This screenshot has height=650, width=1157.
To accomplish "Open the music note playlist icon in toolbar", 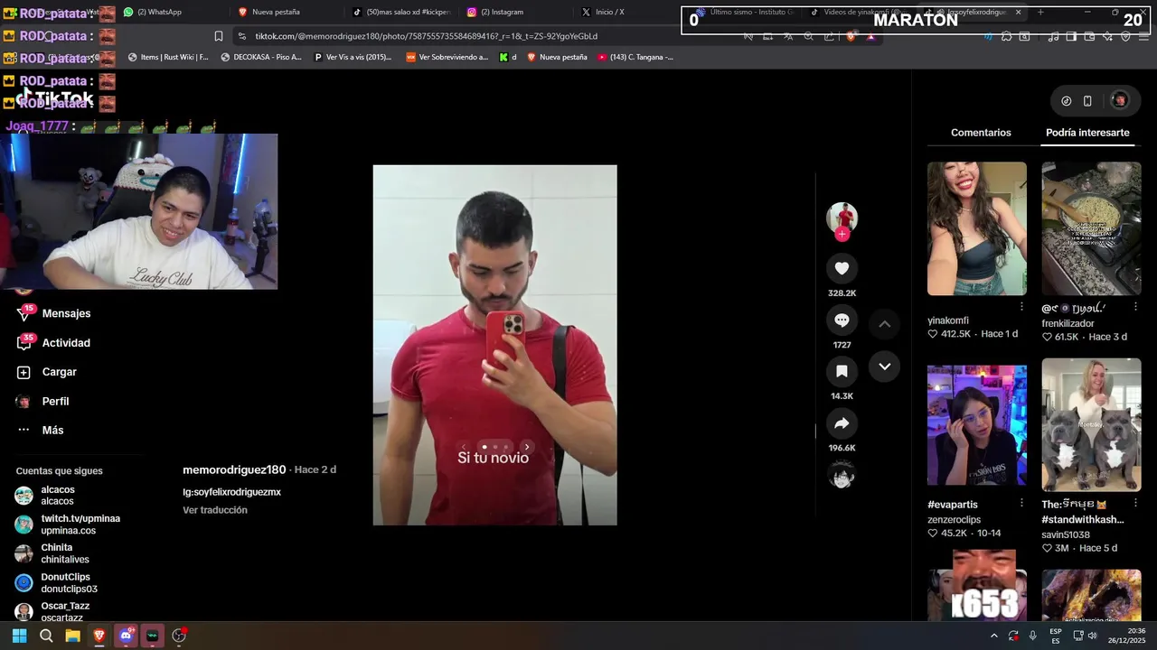I will coord(1053,36).
